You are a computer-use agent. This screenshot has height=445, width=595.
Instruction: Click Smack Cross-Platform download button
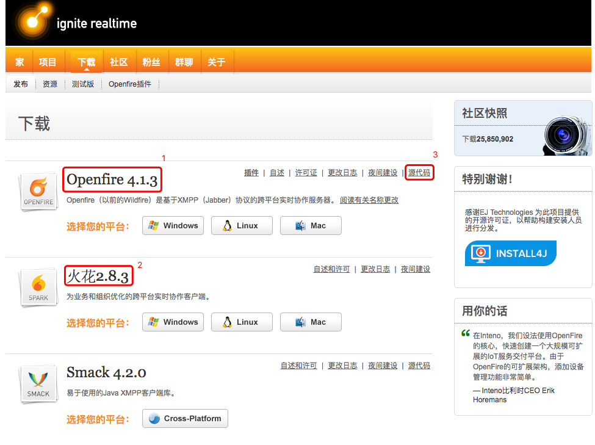coord(185,418)
